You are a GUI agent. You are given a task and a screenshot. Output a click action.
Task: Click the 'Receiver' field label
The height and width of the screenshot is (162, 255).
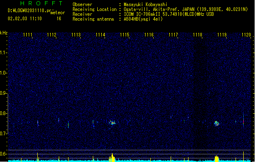click(82, 14)
